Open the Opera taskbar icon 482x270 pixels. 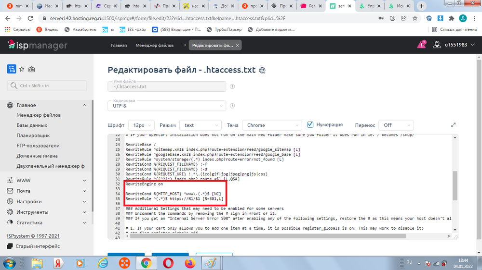point(168,263)
